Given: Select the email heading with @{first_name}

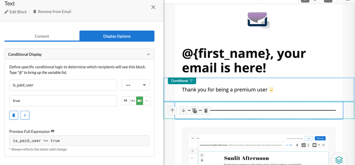Looking at the screenshot, I should click(244, 61).
